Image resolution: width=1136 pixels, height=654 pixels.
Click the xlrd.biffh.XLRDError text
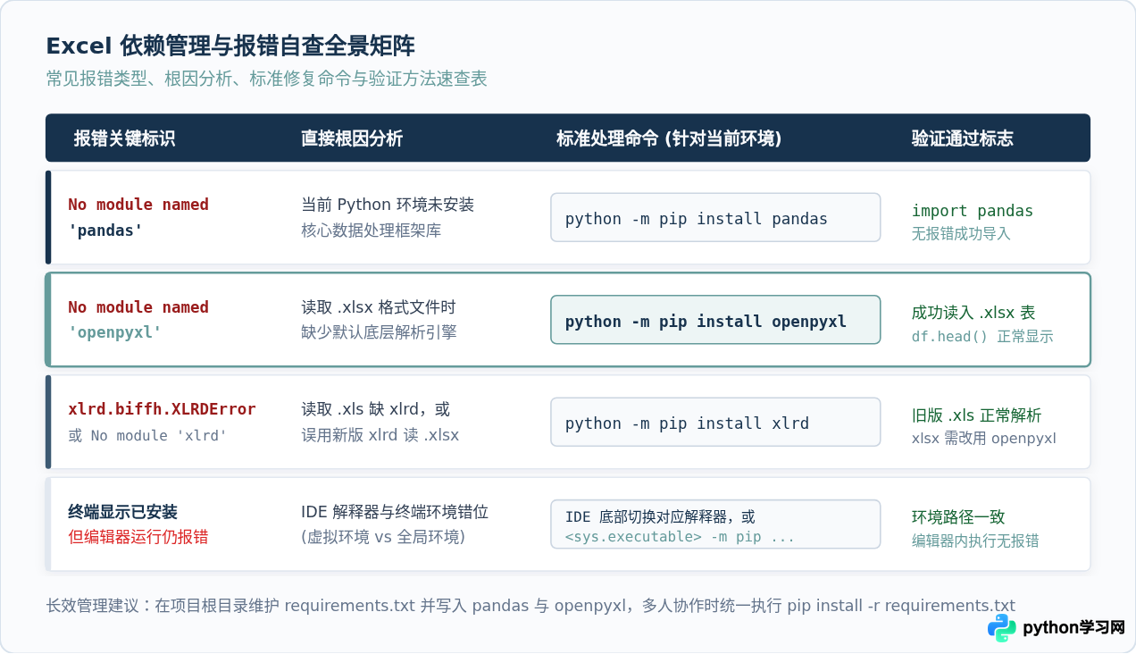pos(162,409)
